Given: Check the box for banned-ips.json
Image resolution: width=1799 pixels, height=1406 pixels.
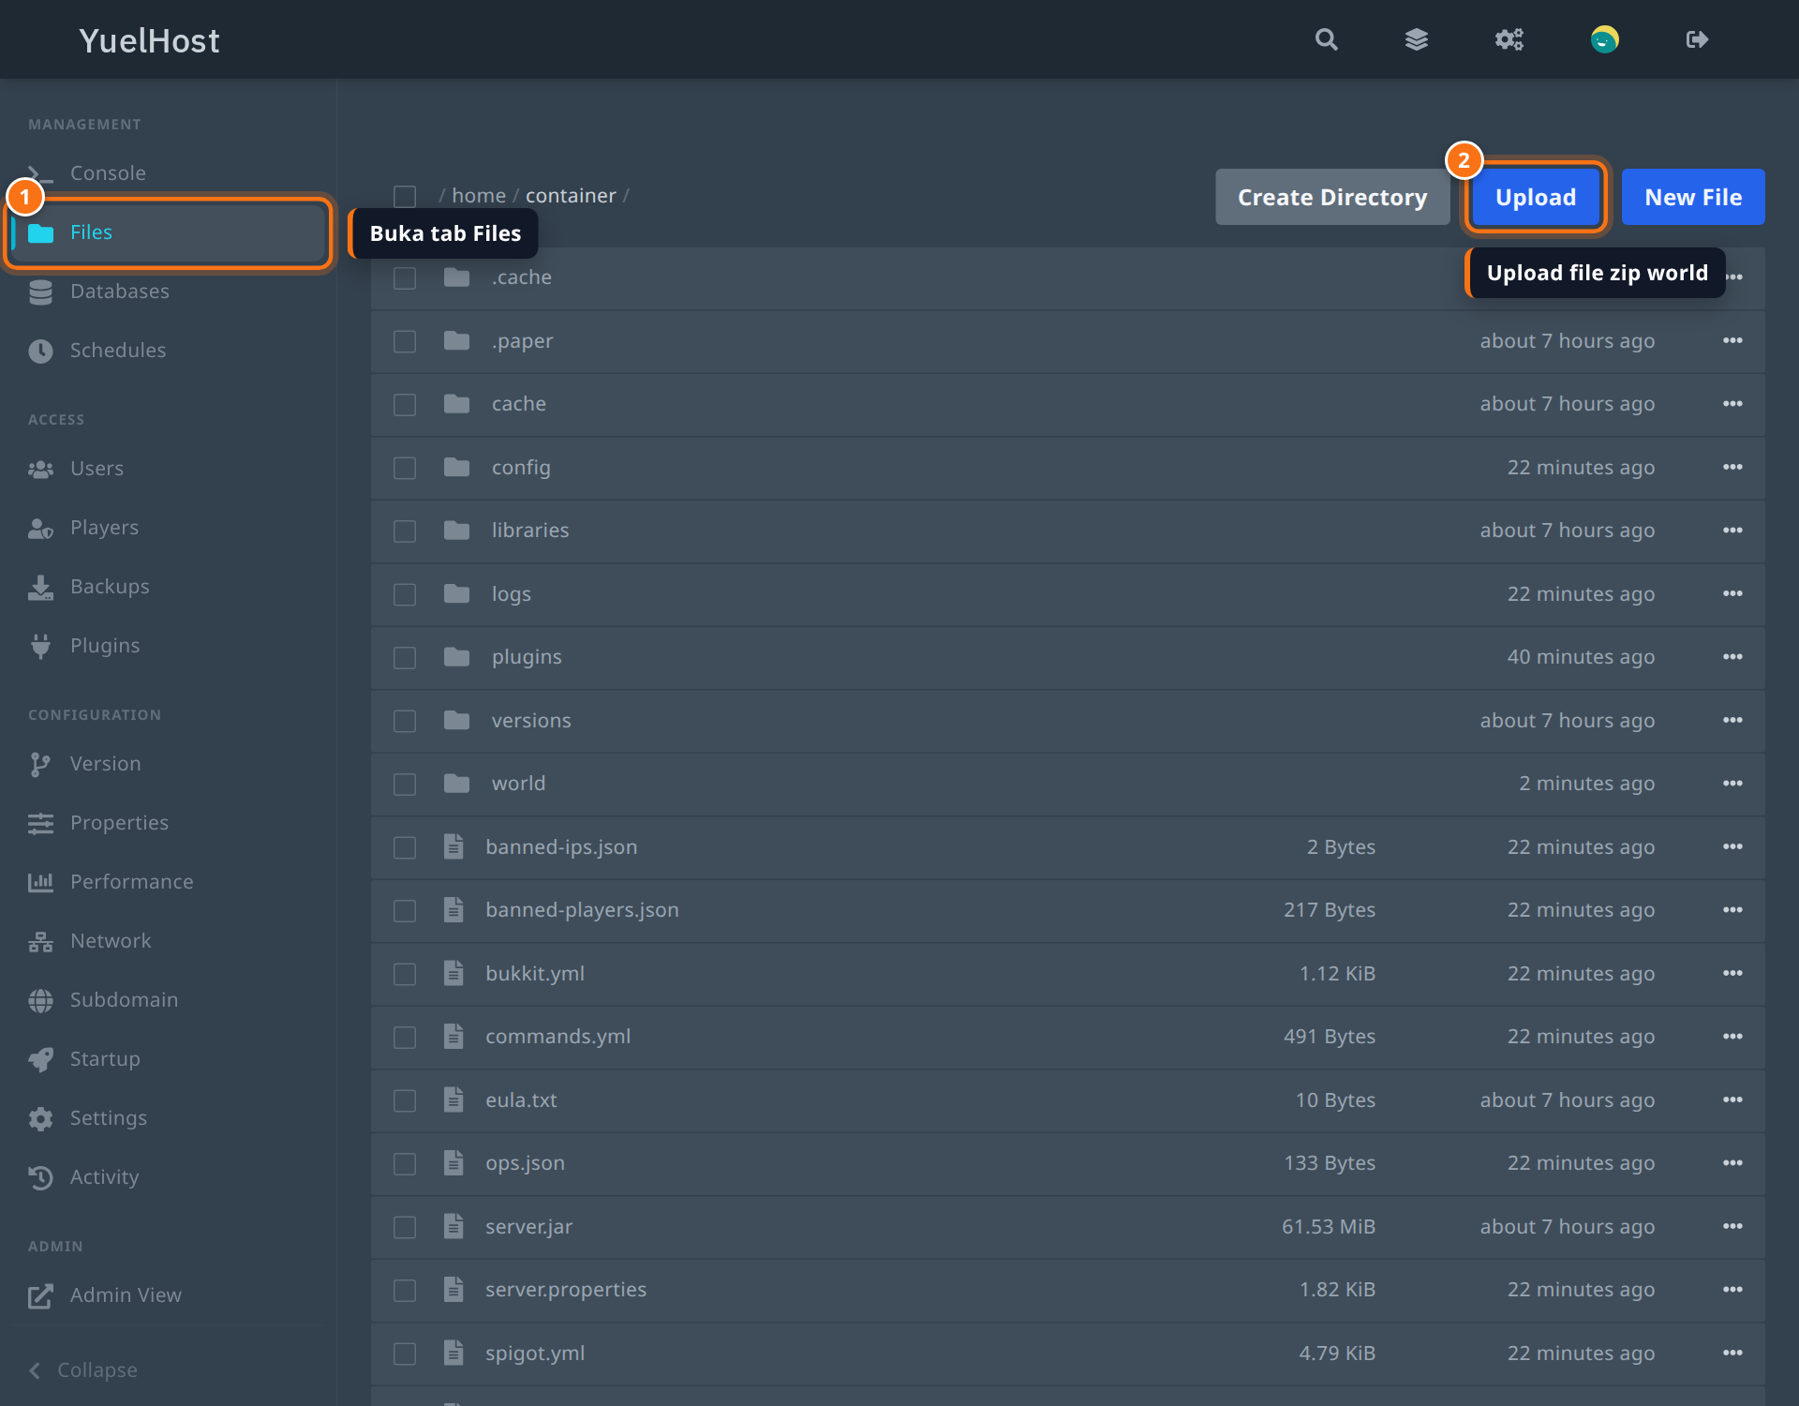Looking at the screenshot, I should pyautogui.click(x=405, y=847).
